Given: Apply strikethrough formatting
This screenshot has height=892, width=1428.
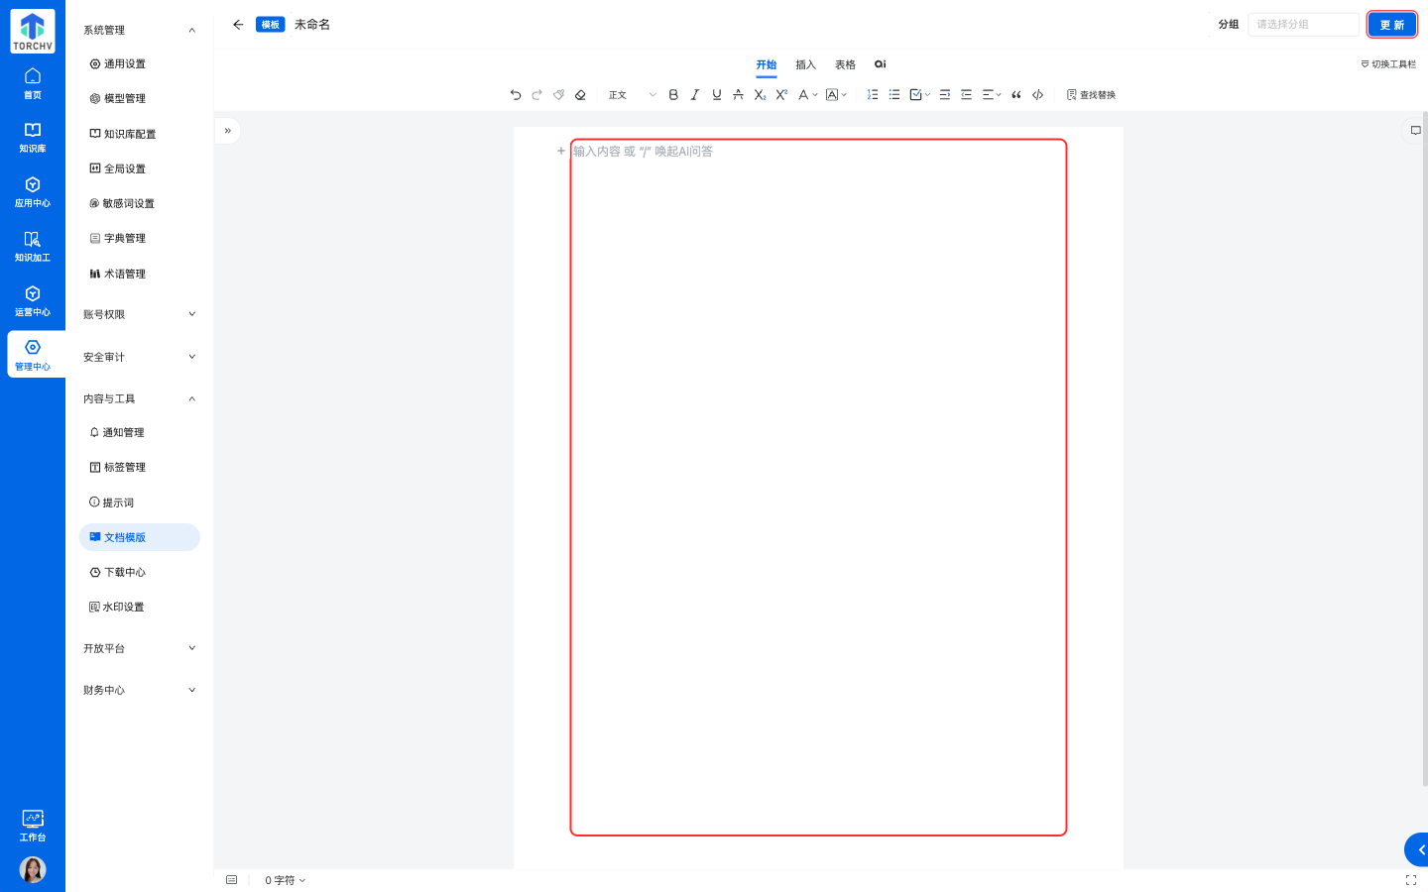Looking at the screenshot, I should [738, 95].
